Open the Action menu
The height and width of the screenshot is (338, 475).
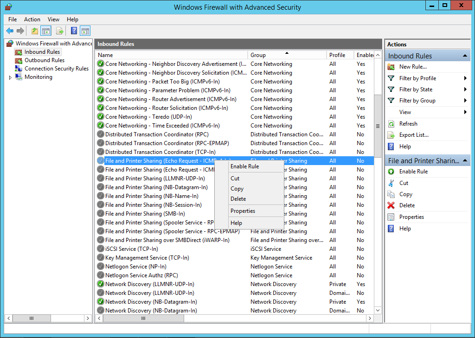(x=32, y=19)
